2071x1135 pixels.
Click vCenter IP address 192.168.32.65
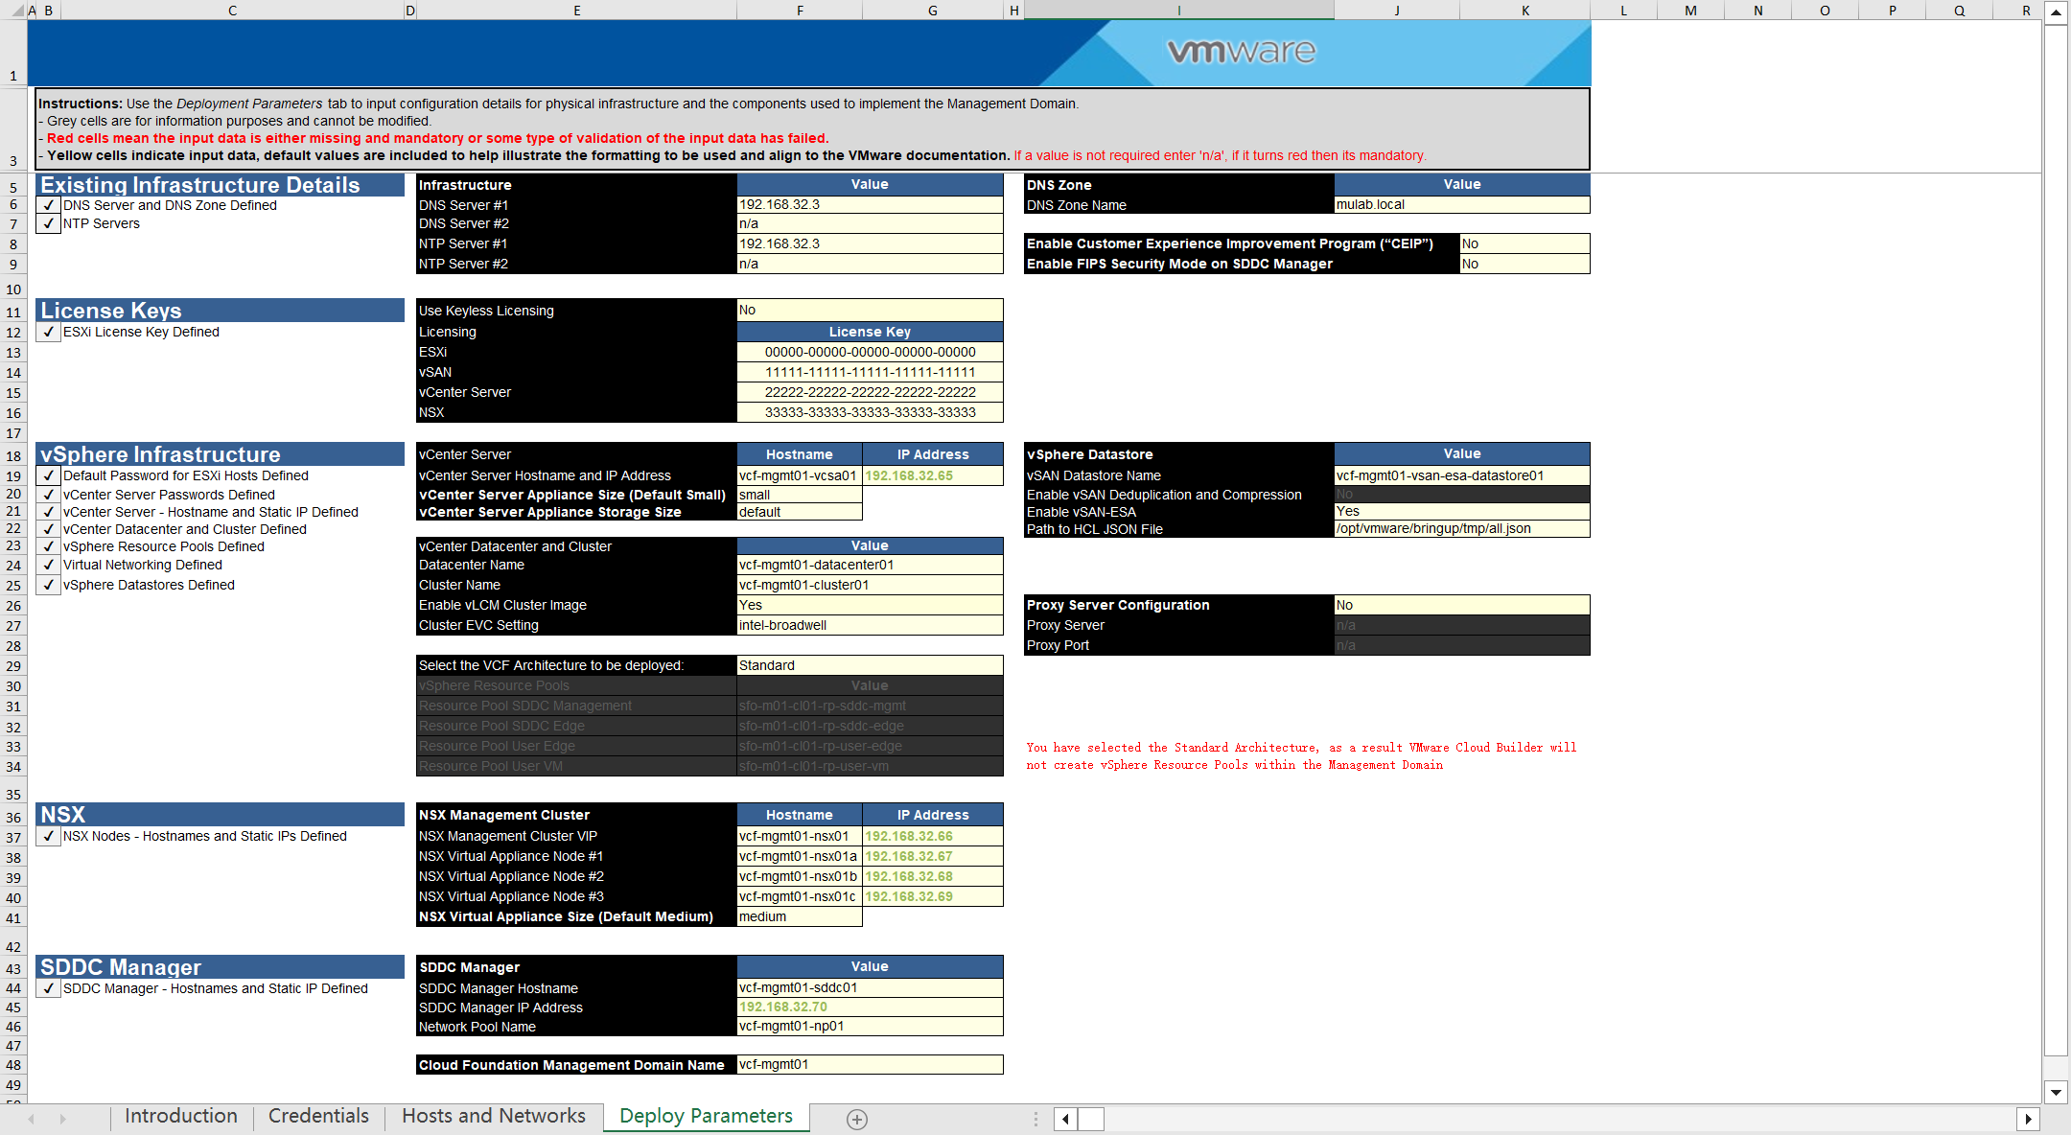click(933, 475)
